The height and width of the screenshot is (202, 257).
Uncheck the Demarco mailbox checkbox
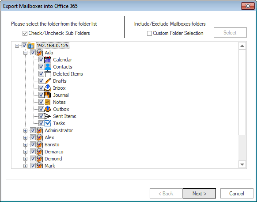[x=33, y=152]
